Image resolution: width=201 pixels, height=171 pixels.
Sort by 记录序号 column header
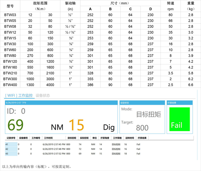click(11, 138)
